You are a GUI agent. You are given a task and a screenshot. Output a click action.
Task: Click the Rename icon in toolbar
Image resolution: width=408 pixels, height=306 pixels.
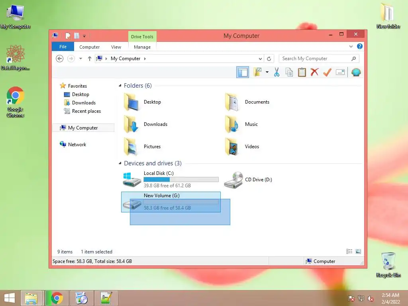340,72
